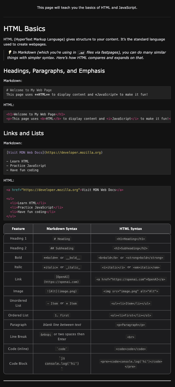
Task: Click the "console.log('hi')" markdown code block cell
Action: 62,363
